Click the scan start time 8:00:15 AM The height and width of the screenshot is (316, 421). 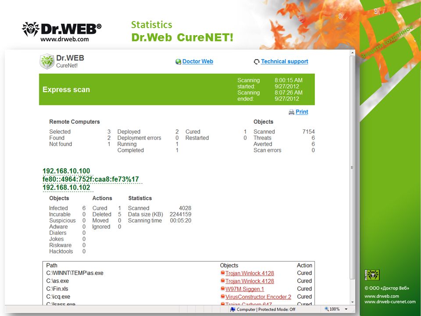pos(289,80)
